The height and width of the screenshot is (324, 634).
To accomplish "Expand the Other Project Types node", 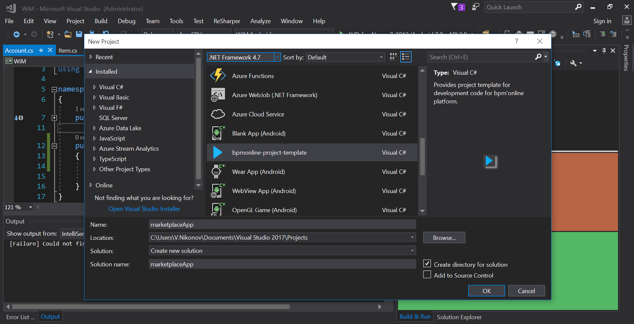I will pos(94,169).
